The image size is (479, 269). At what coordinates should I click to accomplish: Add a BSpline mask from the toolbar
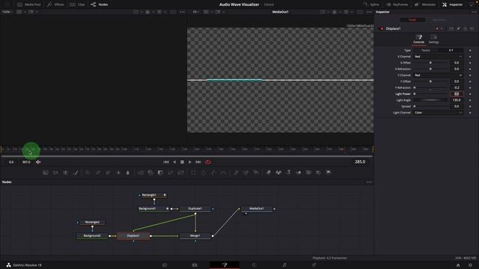224,173
